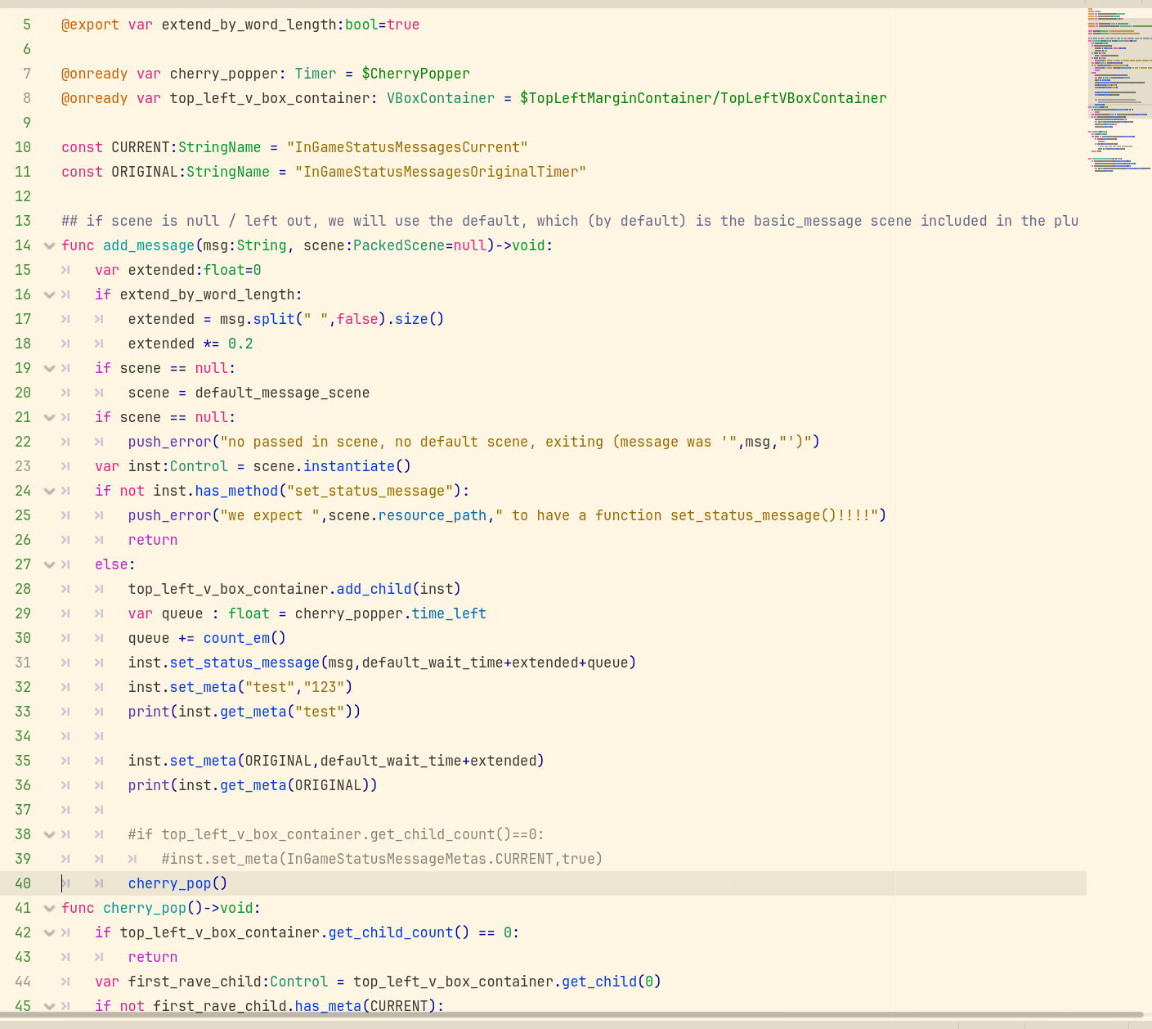The width and height of the screenshot is (1152, 1029).
Task: Click the horizontal scrollbar at the bottom
Action: 572,1015
